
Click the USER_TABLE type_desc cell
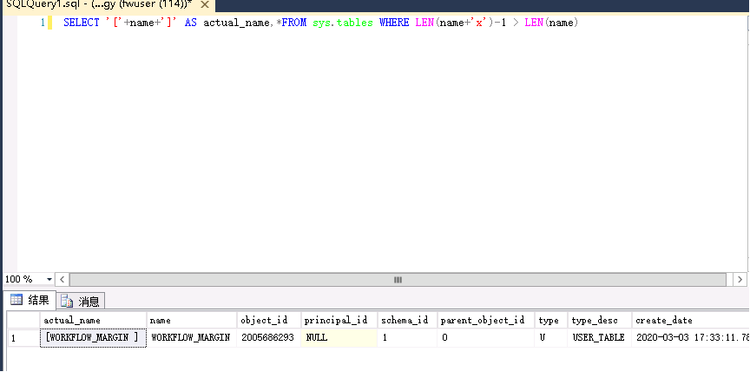click(x=600, y=337)
